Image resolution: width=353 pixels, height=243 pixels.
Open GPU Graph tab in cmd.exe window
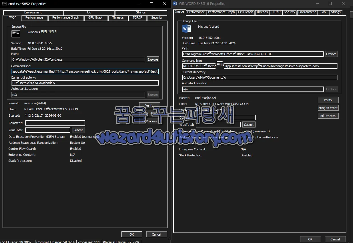[96, 18]
